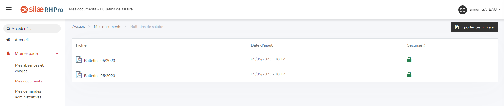This screenshot has width=504, height=106.
Task: Click the Exporter les fichiers button
Action: pos(474,27)
